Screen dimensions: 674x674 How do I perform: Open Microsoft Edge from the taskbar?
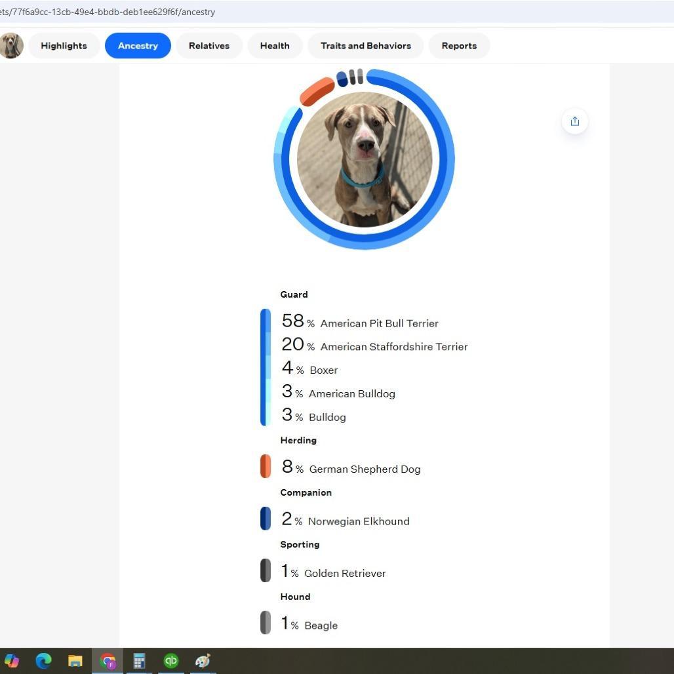pyautogui.click(x=43, y=661)
